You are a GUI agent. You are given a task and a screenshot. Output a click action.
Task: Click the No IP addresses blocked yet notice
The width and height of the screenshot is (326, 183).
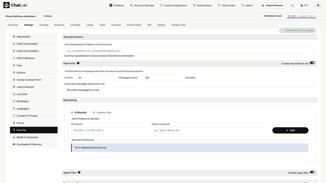[190, 148]
